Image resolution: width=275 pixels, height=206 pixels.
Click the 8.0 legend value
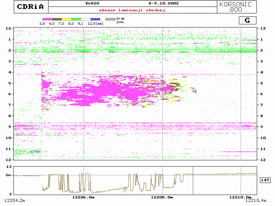click(x=71, y=23)
